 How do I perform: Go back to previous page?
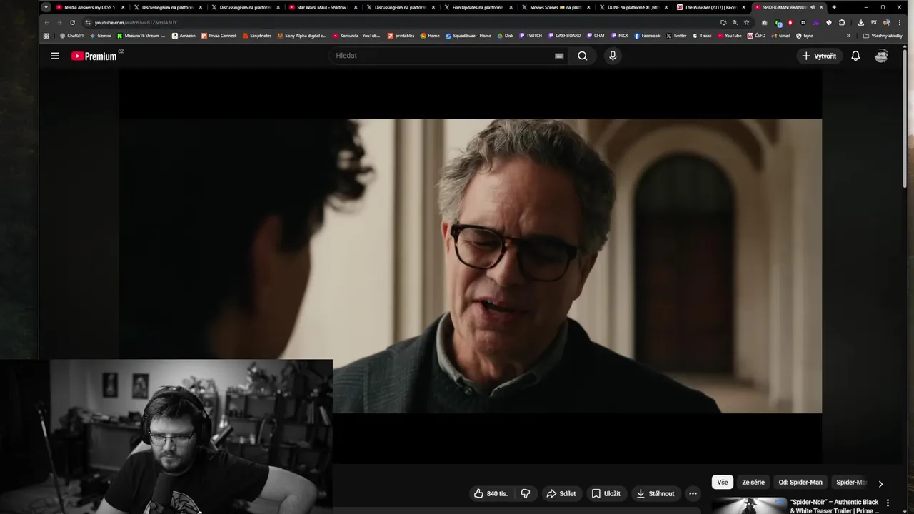(47, 22)
